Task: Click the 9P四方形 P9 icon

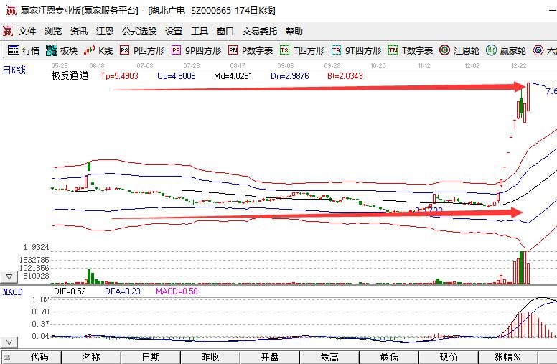Action: [x=176, y=50]
